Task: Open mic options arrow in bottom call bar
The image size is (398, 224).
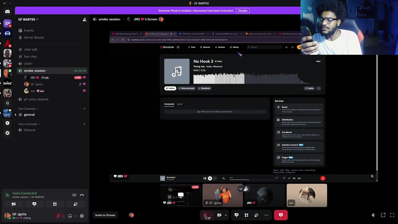Action: 211,215
